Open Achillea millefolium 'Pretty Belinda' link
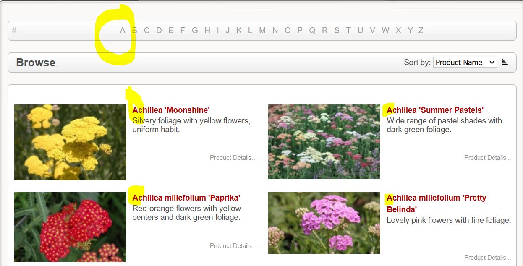The height and width of the screenshot is (266, 523). click(x=437, y=203)
